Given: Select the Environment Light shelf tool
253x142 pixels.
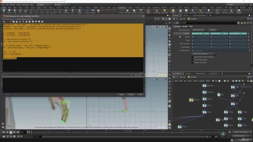Looking at the screenshot, I should pyautogui.click(x=173, y=11).
